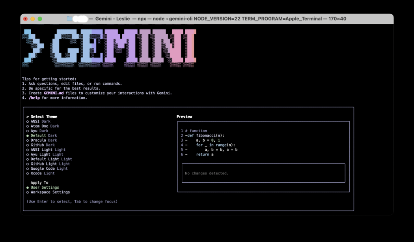
Task: Apply theme to User Settings
Action: pos(45,188)
